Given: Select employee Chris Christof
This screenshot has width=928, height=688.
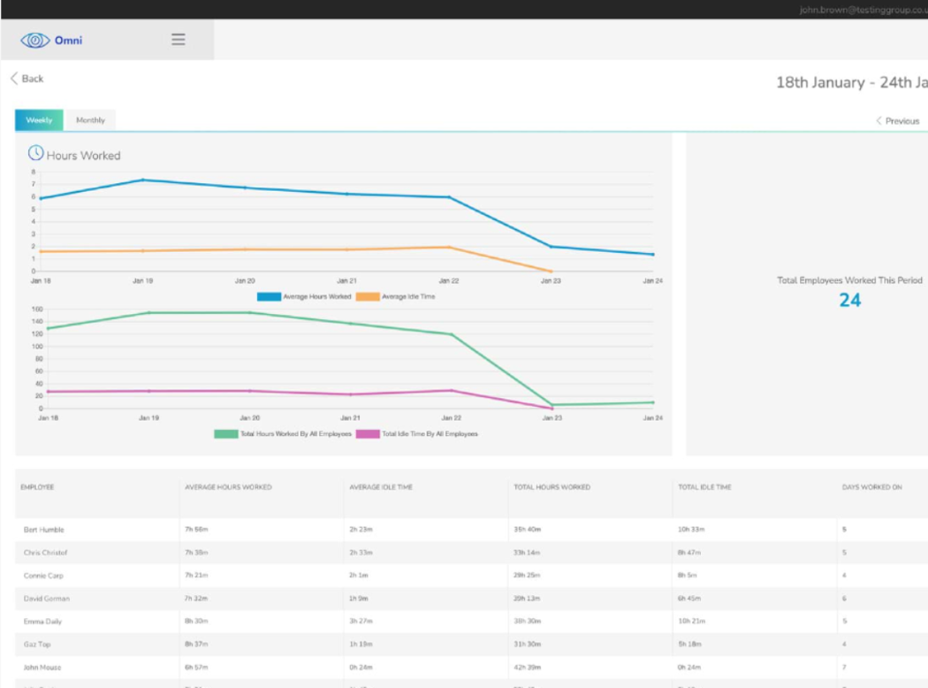Looking at the screenshot, I should click(46, 553).
